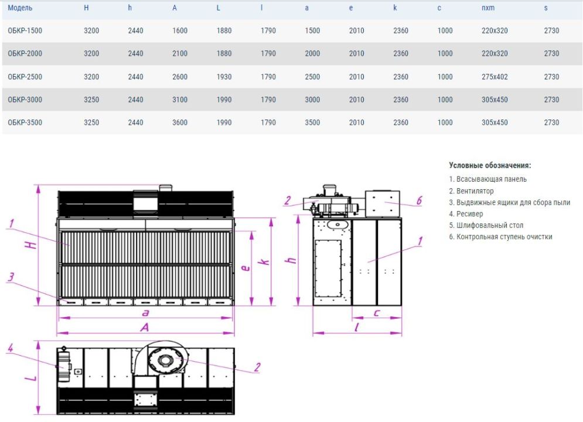
Task: Click the nxm column header
Action: click(488, 8)
